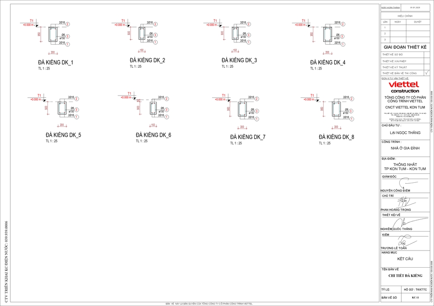Select the DK_6 beam cross-section drawing
The image size is (434, 306).
153,108
